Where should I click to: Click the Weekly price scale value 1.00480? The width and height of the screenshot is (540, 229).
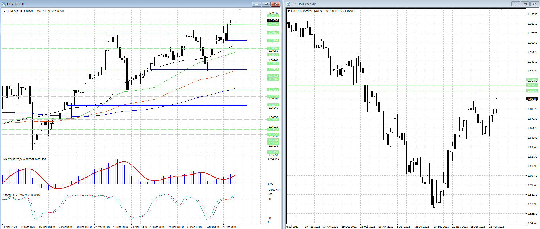[532, 176]
